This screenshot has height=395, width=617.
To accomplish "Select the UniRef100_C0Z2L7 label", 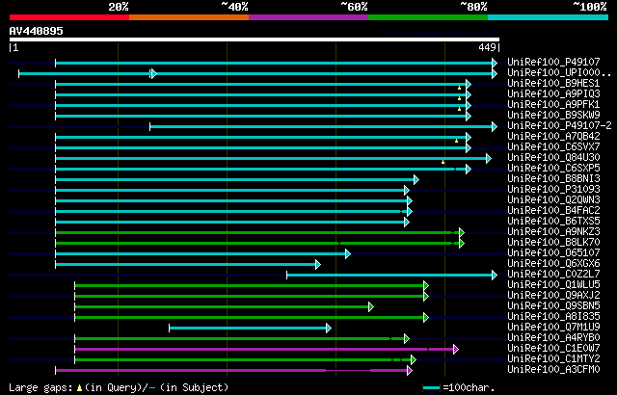I will click(553, 275).
